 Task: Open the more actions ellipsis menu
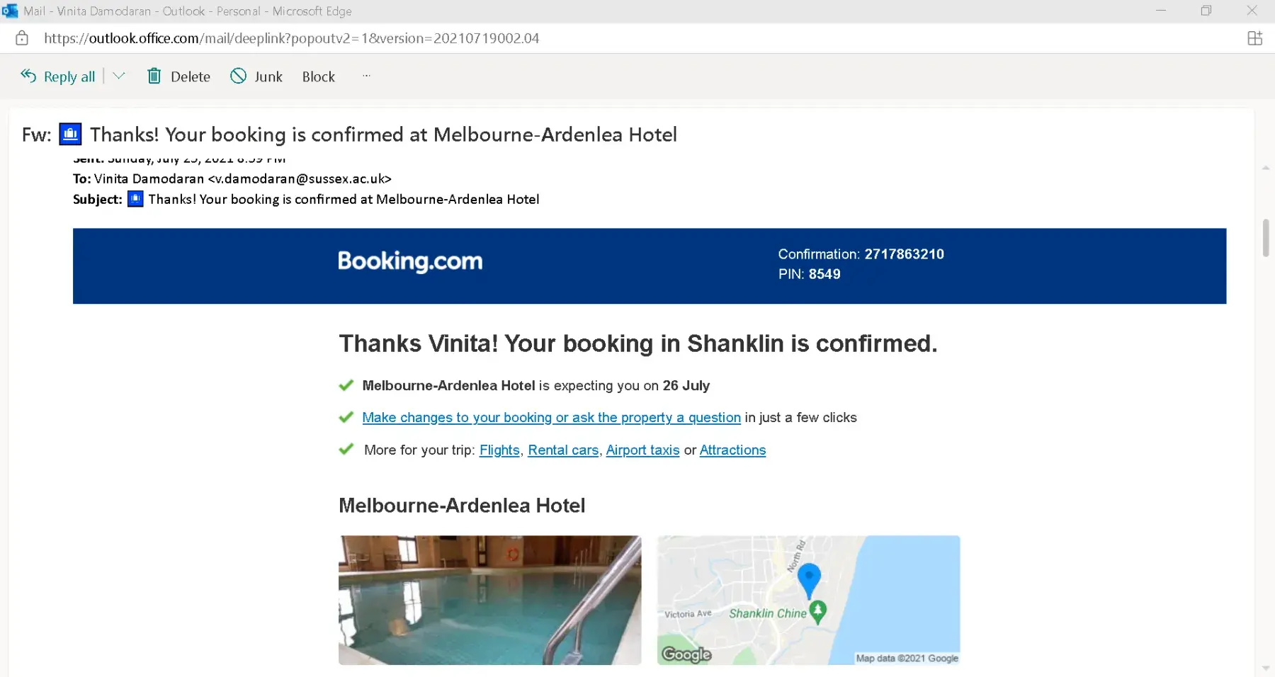pos(366,76)
